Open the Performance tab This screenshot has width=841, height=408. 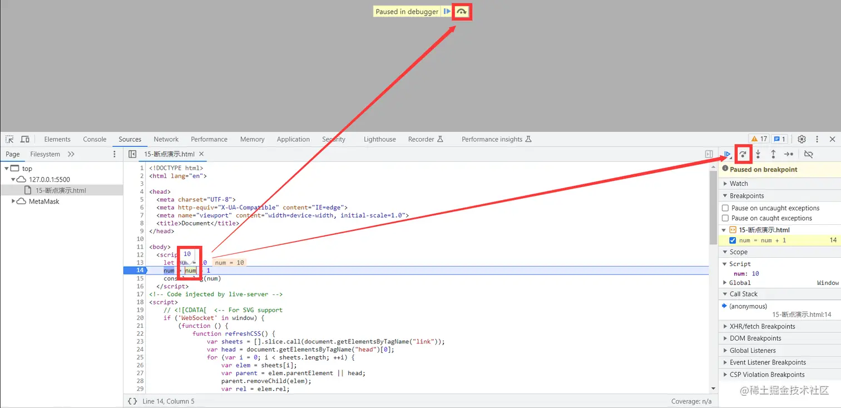coord(209,139)
